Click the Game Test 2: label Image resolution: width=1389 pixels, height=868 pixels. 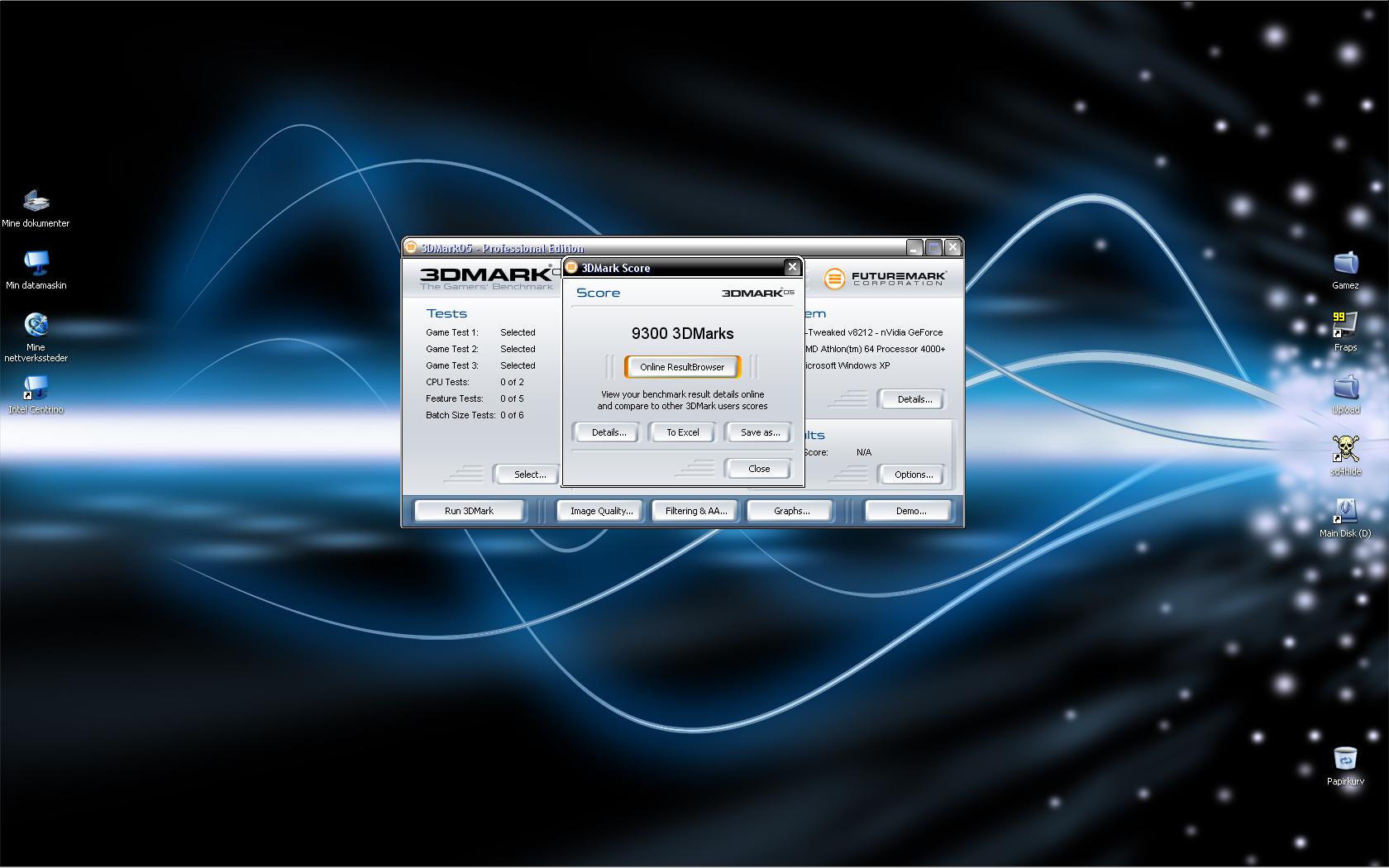[452, 349]
